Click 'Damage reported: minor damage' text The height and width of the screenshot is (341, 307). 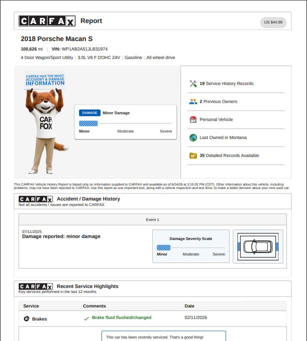coord(61,236)
